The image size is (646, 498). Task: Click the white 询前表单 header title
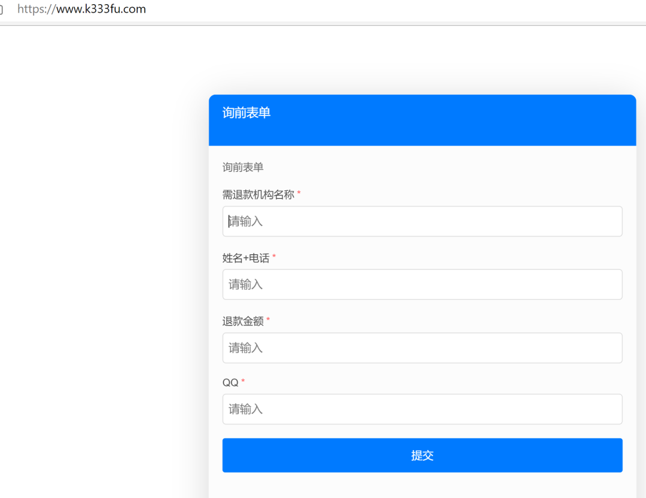click(x=246, y=113)
